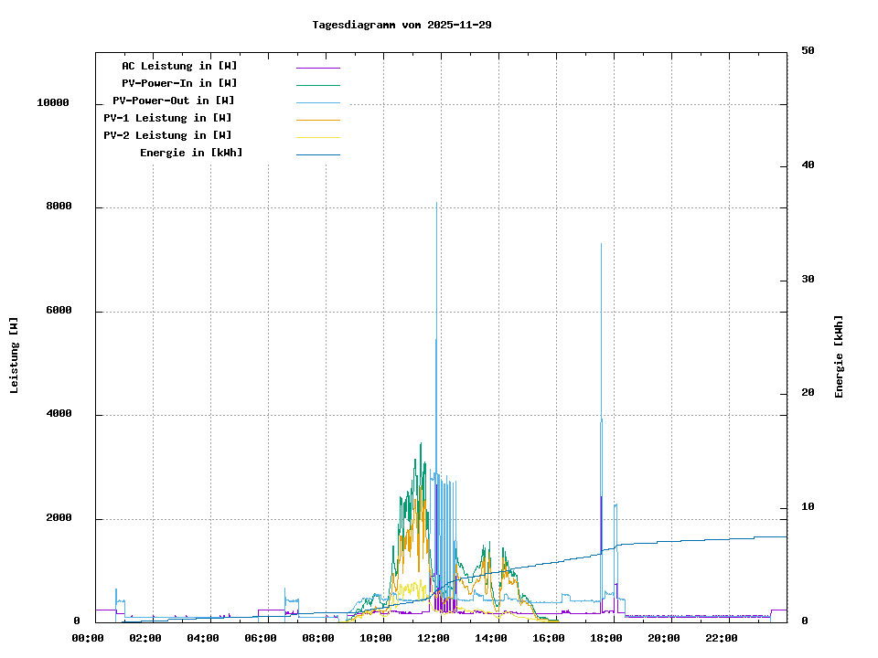Click the 50 value on the energy axis
The width and height of the screenshot is (878, 658).
point(808,51)
